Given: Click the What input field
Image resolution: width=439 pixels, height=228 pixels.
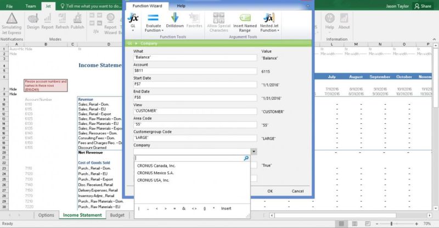Looking at the screenshot, I should click(x=195, y=58).
